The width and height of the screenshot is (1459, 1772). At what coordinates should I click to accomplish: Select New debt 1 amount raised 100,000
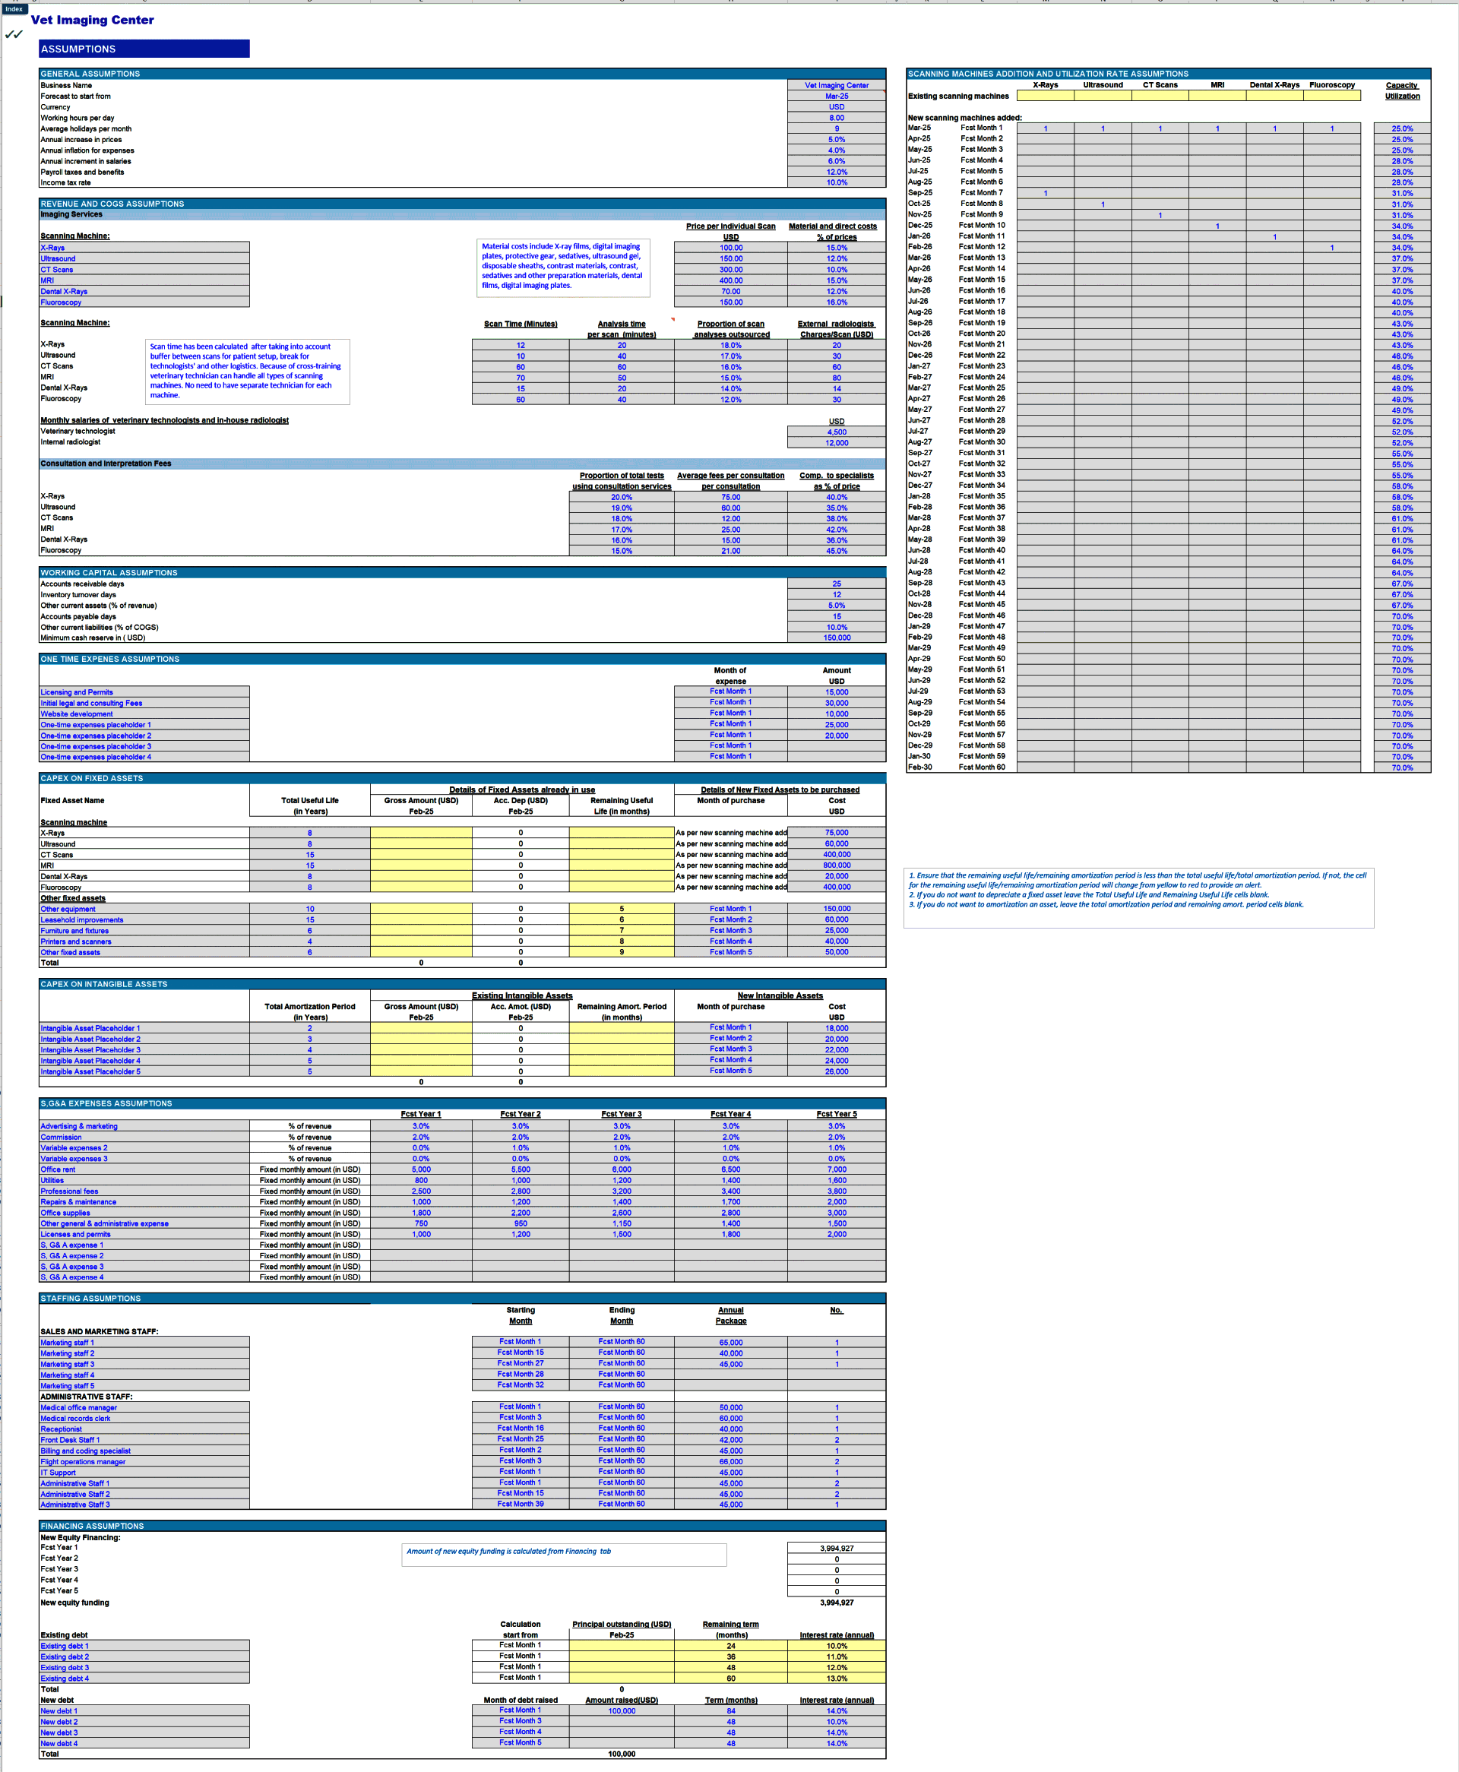[621, 1710]
